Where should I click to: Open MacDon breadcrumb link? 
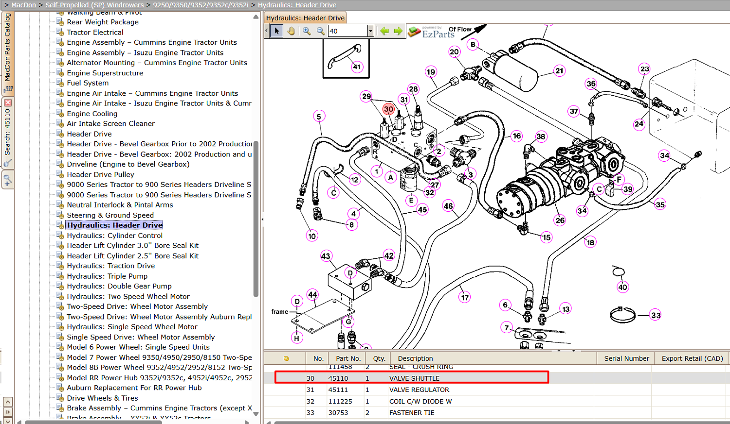(23, 5)
